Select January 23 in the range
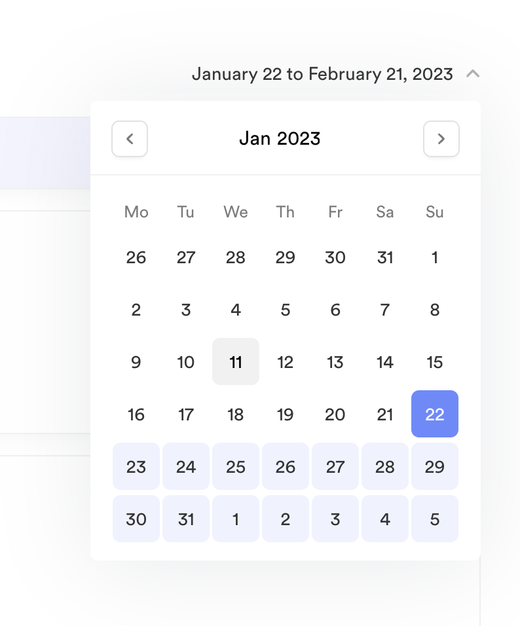 (x=136, y=466)
